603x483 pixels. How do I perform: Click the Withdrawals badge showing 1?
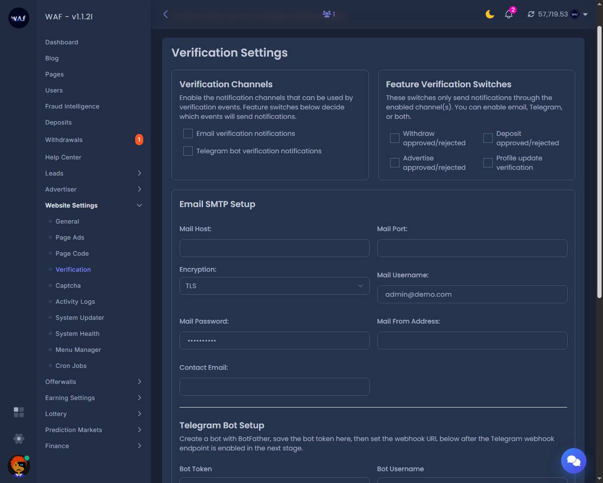139,140
